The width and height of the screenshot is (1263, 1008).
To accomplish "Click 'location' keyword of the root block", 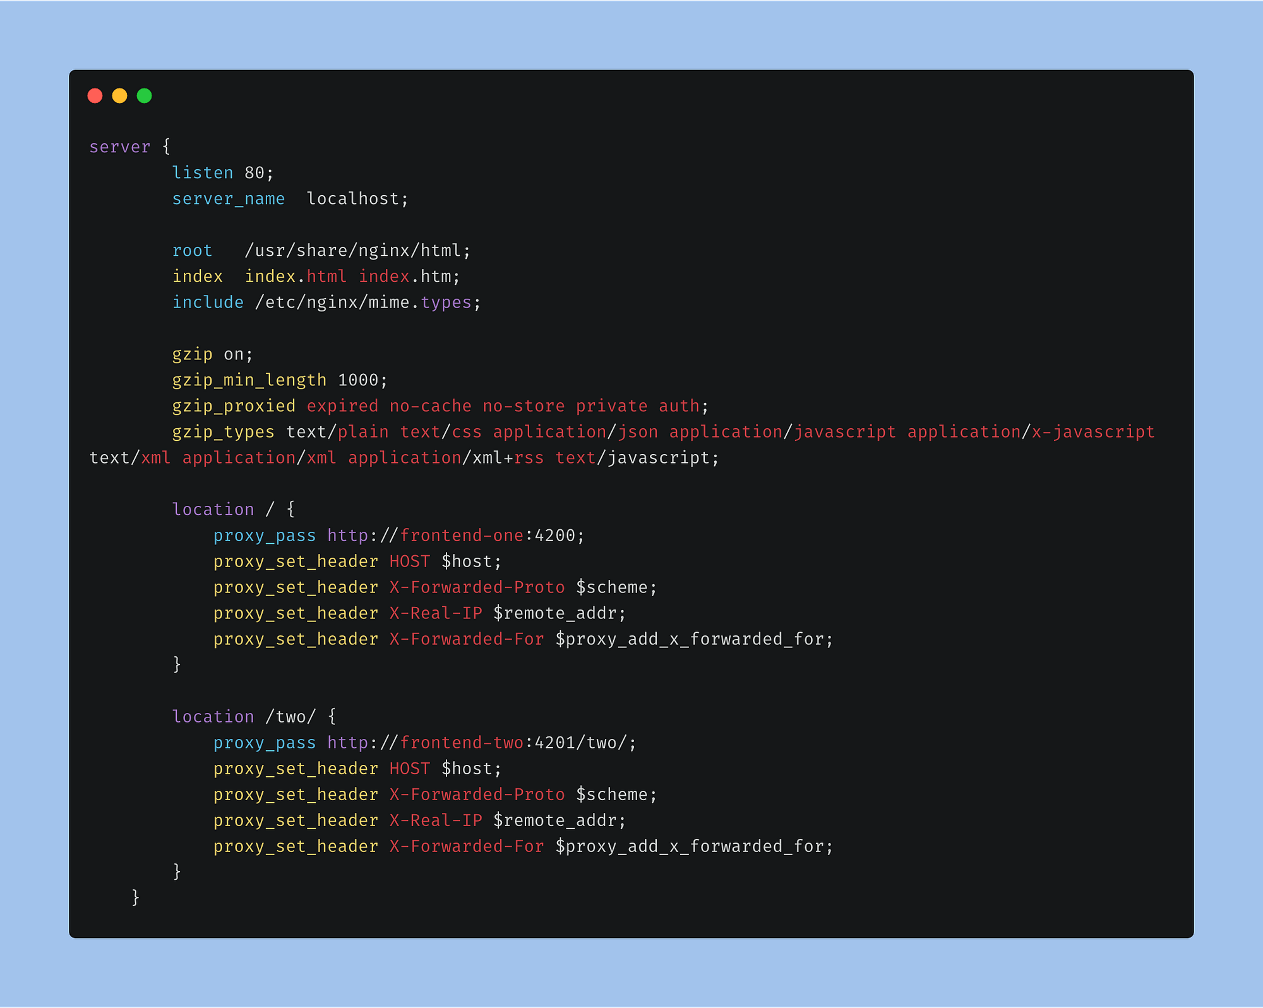I will 213,510.
